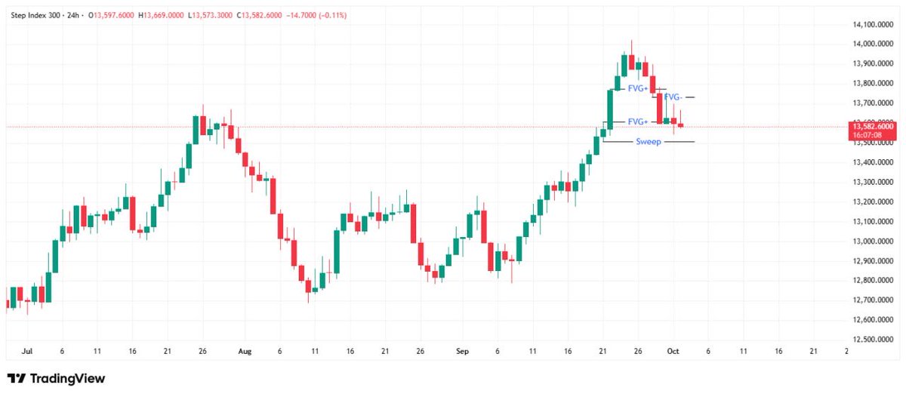906x397 pixels.
Task: Click the TradingView logo
Action: pos(56,379)
